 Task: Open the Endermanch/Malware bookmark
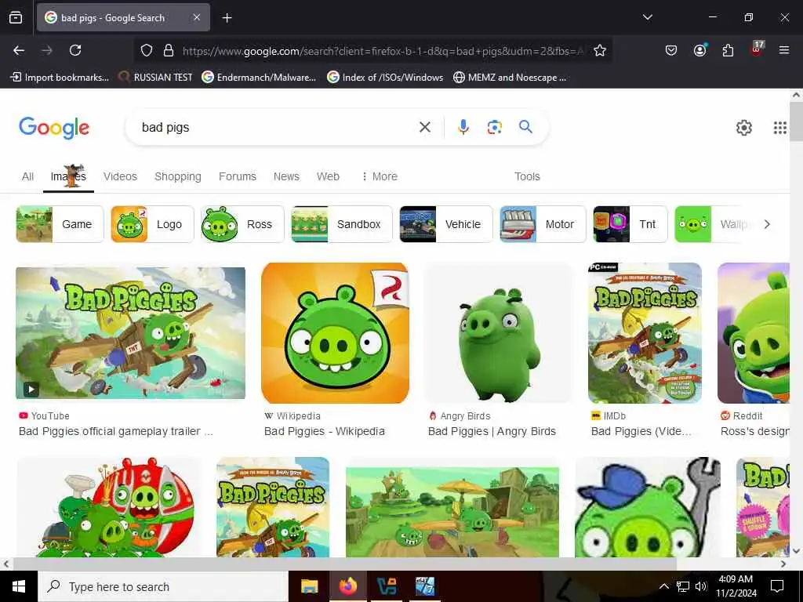(x=259, y=78)
